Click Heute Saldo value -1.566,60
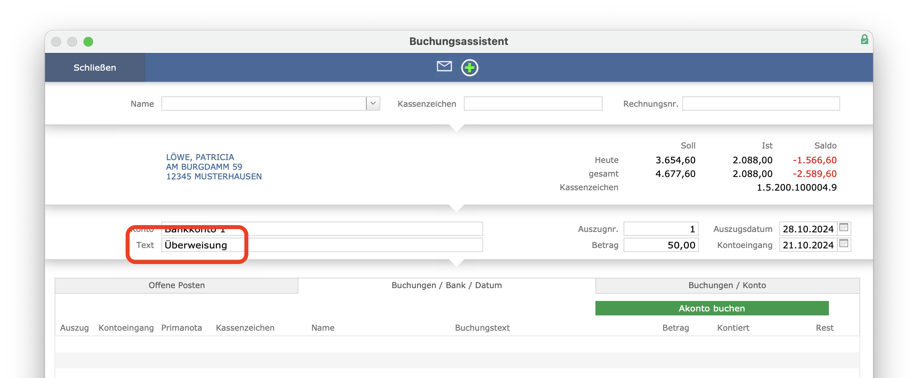This screenshot has width=918, height=378. [814, 160]
